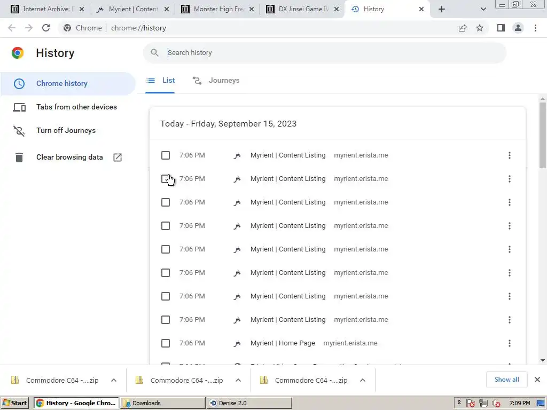Open first Commodore C64 zip download
Image resolution: width=547 pixels, height=410 pixels.
click(55, 380)
